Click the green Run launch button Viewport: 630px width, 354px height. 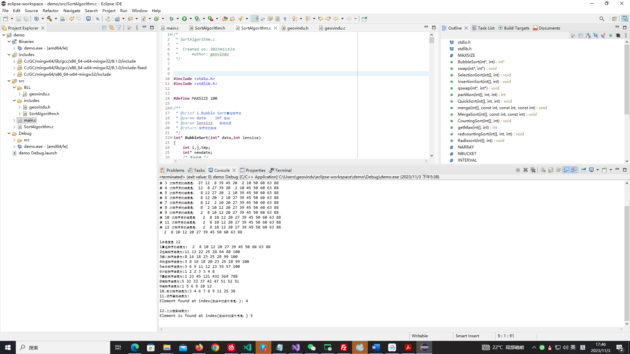coord(184,19)
